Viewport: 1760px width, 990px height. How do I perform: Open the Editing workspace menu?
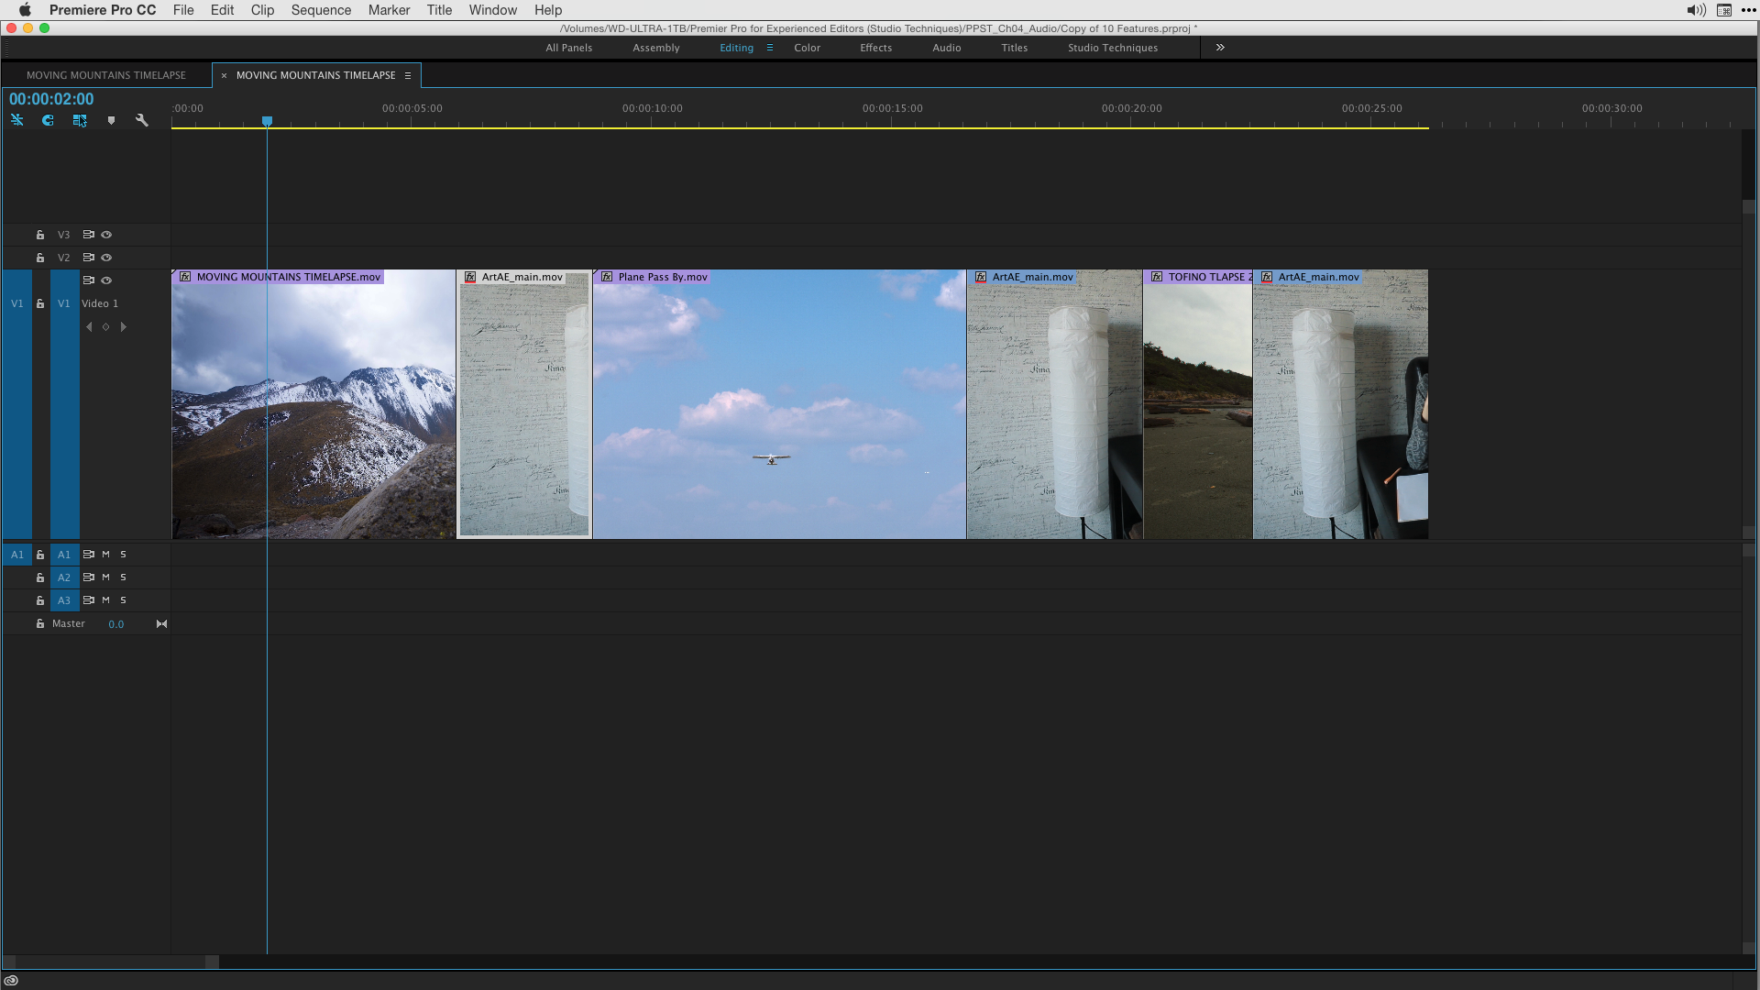(770, 48)
